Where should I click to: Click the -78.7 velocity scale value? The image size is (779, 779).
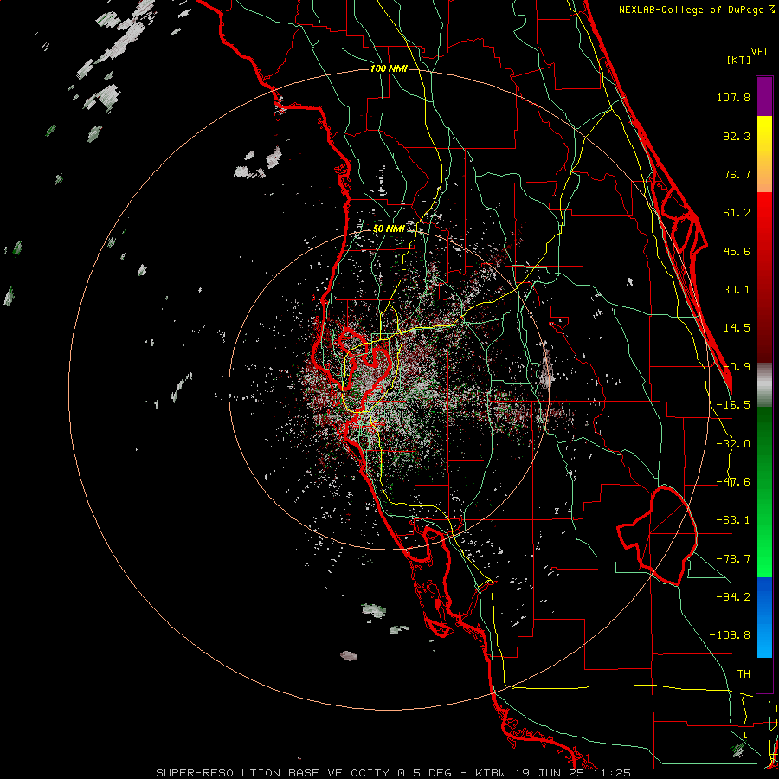(733, 559)
